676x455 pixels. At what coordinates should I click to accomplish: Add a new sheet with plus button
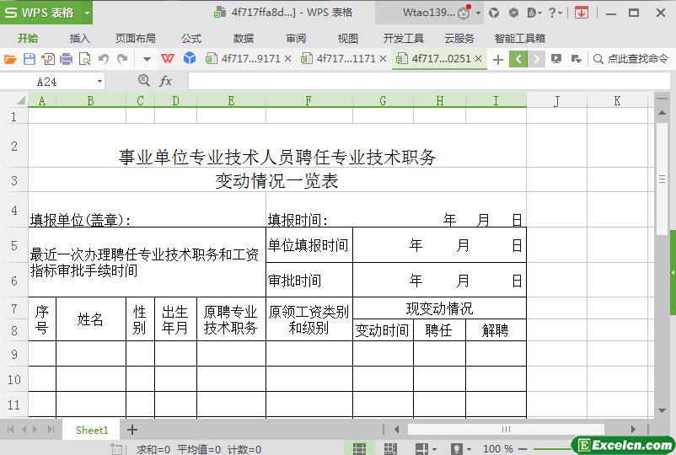(132, 430)
